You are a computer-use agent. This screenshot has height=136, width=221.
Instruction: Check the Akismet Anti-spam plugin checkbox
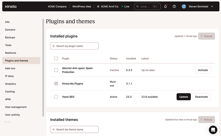tap(56, 70)
